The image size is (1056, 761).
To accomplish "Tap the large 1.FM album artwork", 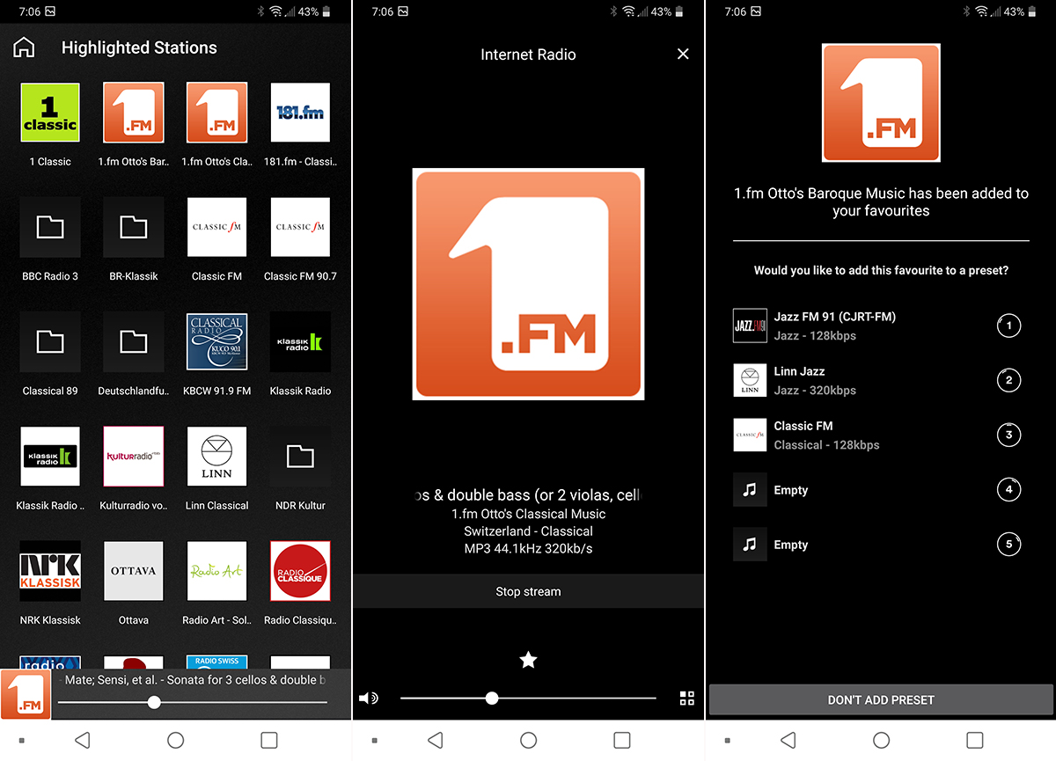I will tap(528, 284).
